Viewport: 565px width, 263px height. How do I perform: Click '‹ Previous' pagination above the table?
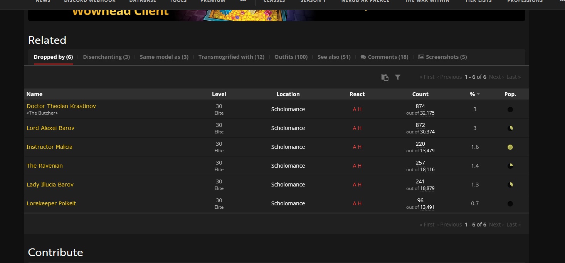(x=449, y=77)
